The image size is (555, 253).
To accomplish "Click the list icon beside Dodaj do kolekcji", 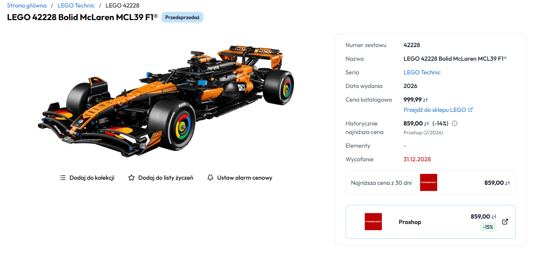I will pyautogui.click(x=63, y=178).
